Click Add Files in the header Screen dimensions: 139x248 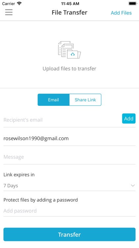(x=121, y=13)
